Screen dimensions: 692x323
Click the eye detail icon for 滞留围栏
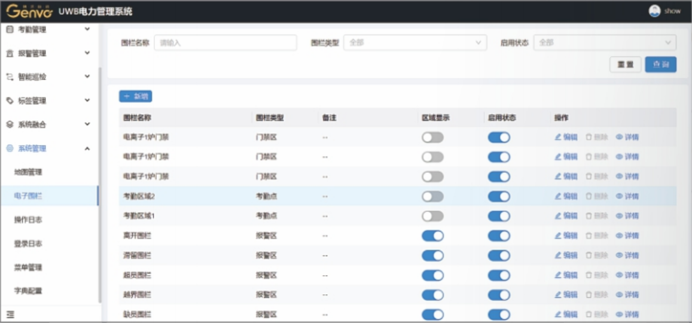pos(619,255)
